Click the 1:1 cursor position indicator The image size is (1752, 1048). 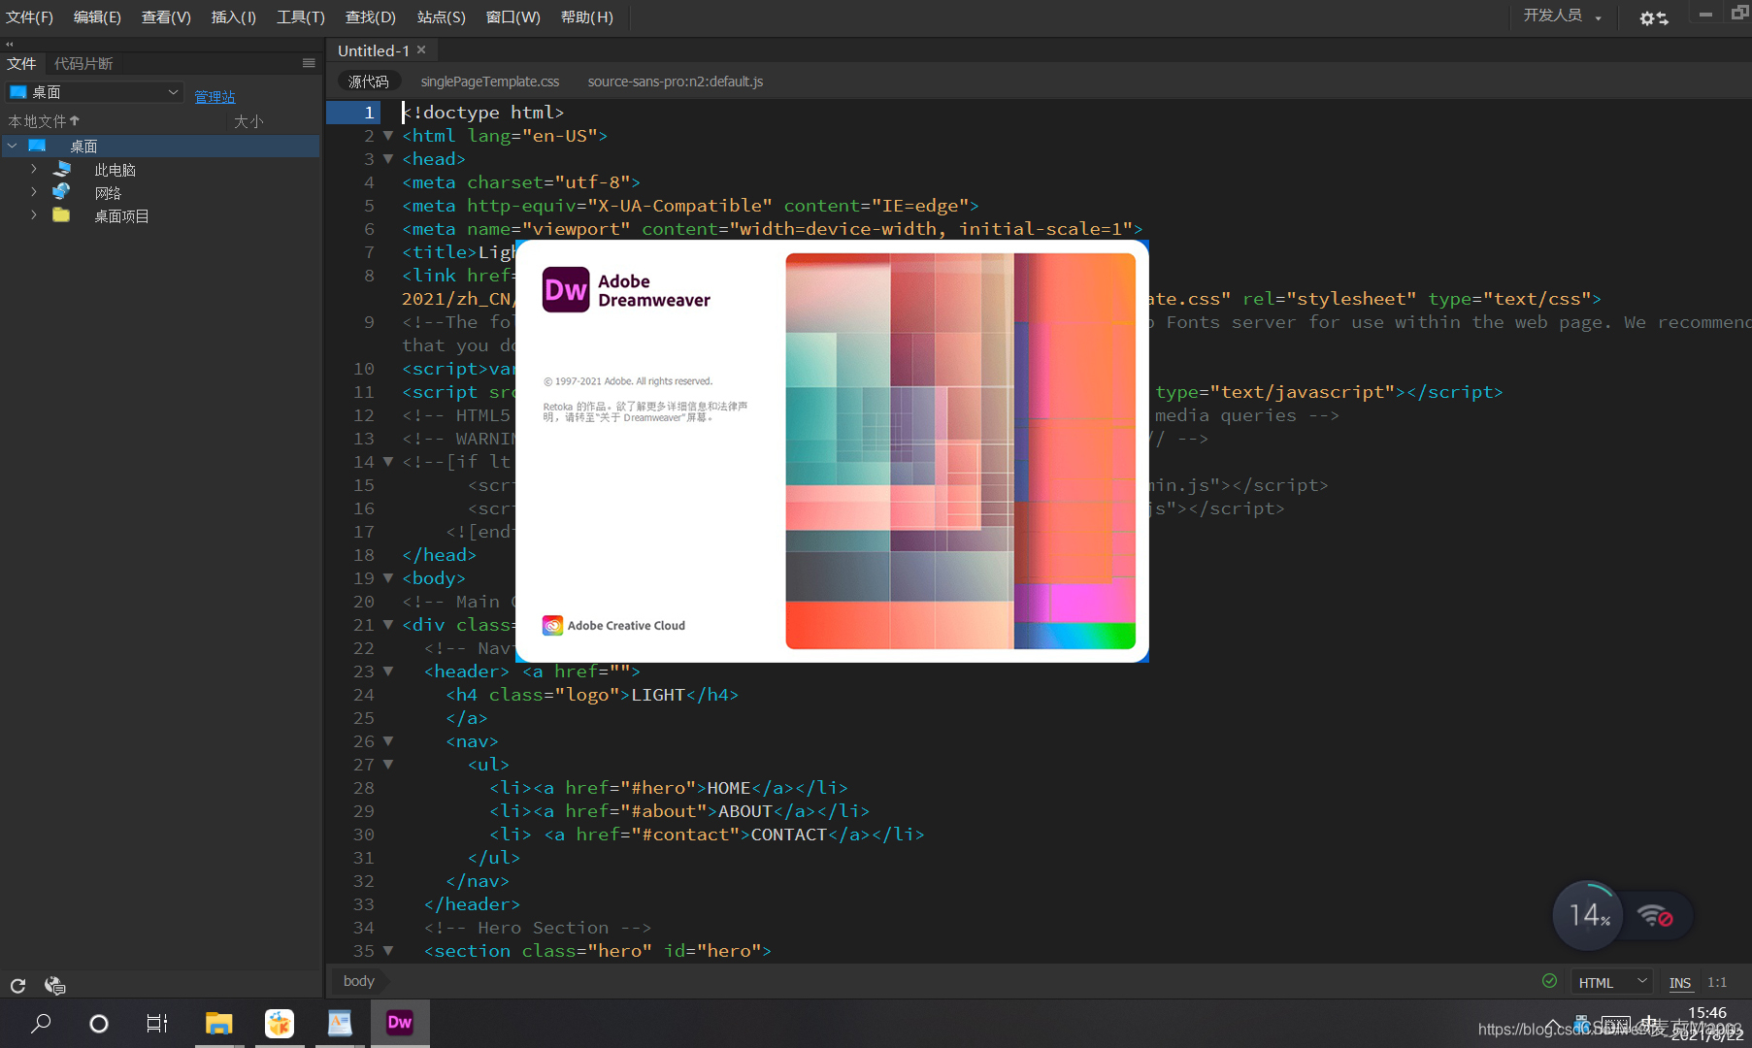pos(1717,982)
